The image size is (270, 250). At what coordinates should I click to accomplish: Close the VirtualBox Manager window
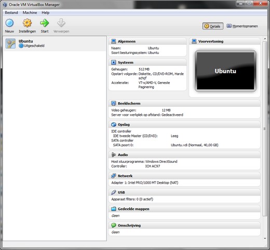261,3
